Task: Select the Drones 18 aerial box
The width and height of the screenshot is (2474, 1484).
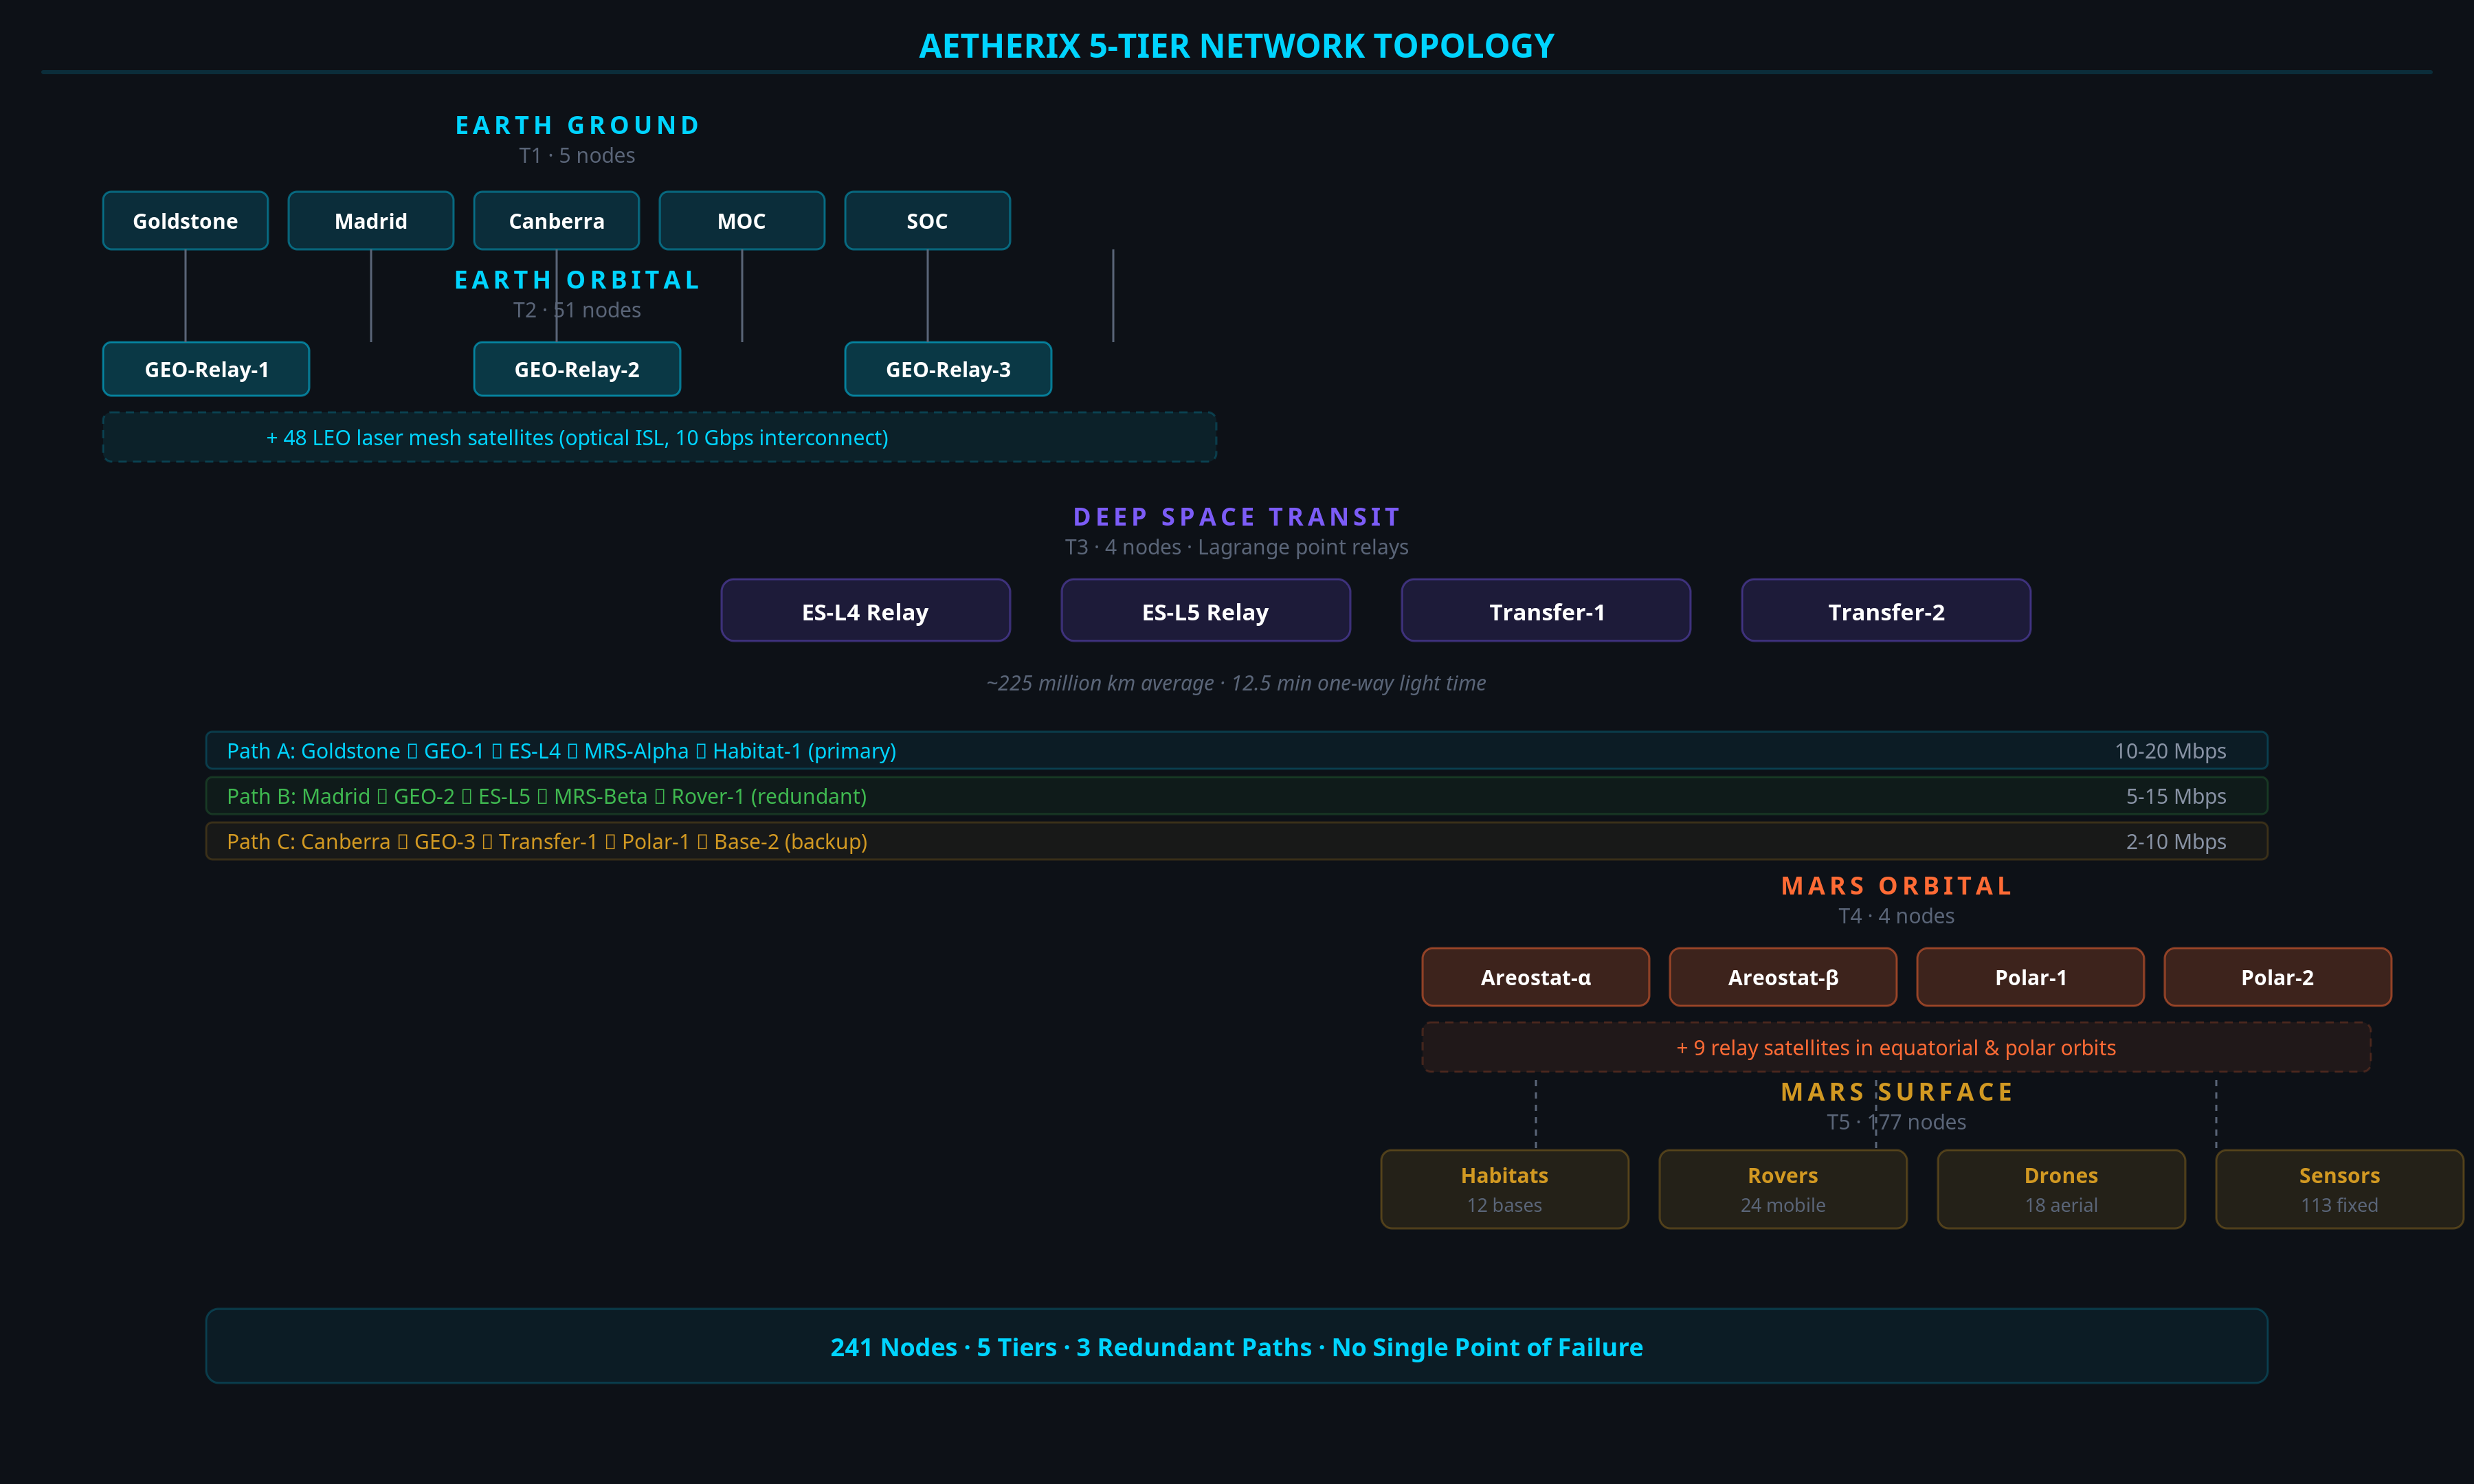Action: 2061,1189
